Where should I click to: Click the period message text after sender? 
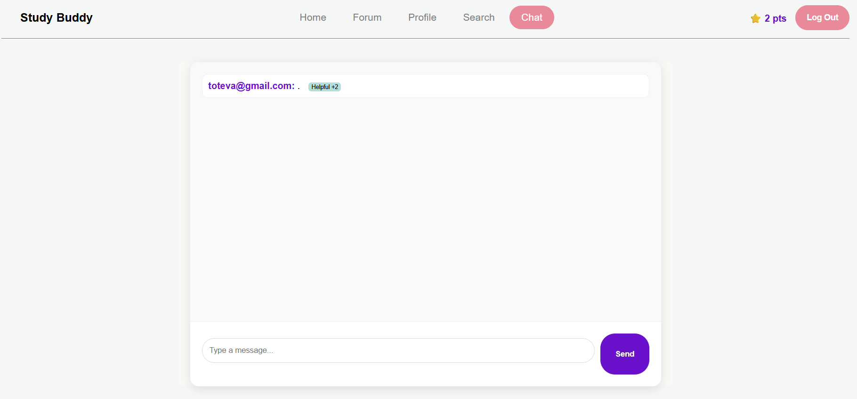(x=299, y=87)
